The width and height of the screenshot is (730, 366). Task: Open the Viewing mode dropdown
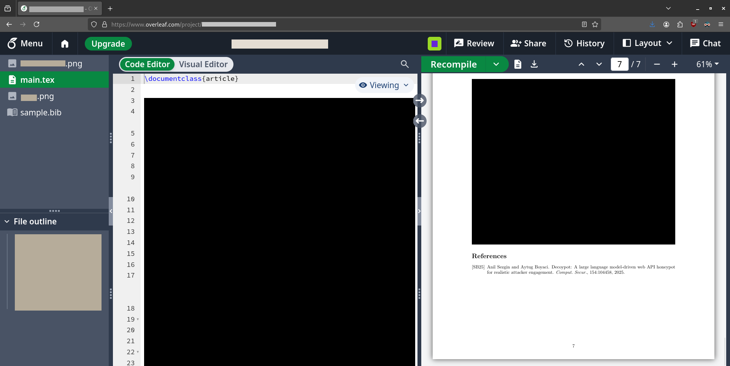(384, 85)
